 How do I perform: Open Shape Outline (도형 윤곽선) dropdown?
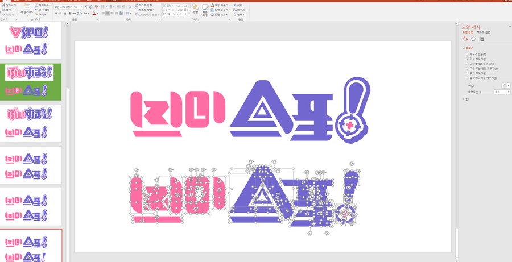[x=221, y=10]
